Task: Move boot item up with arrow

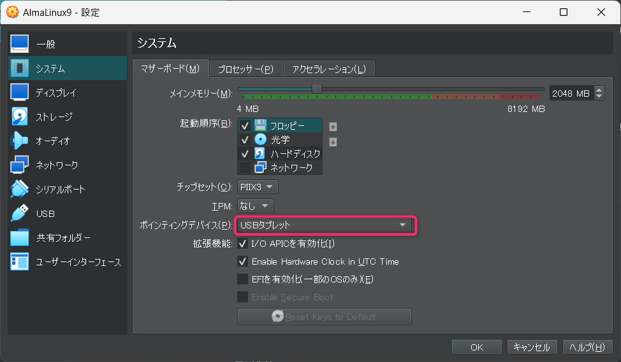Action: tap(333, 127)
